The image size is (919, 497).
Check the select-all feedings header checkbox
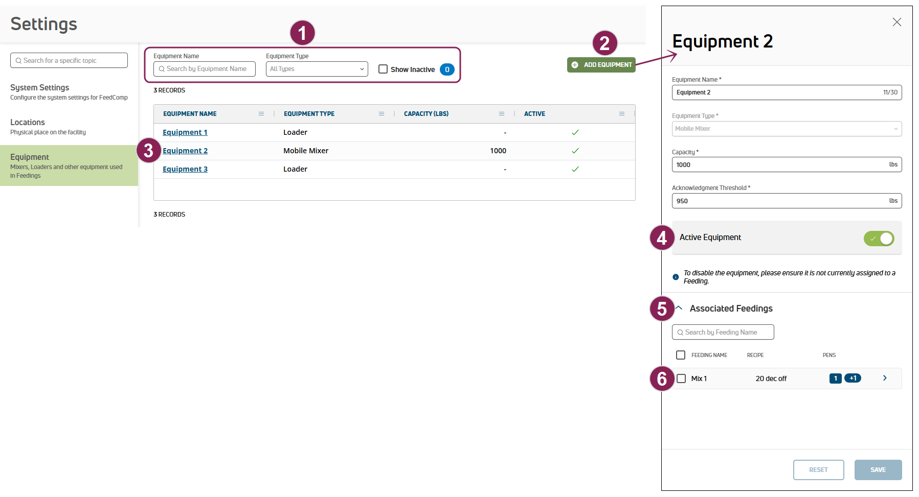click(x=681, y=355)
